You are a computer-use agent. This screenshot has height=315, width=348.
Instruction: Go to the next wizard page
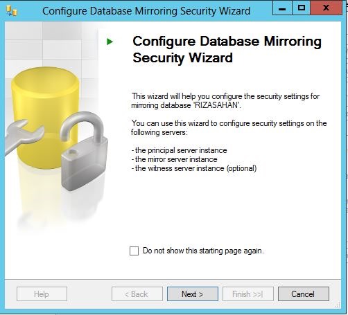193,294
